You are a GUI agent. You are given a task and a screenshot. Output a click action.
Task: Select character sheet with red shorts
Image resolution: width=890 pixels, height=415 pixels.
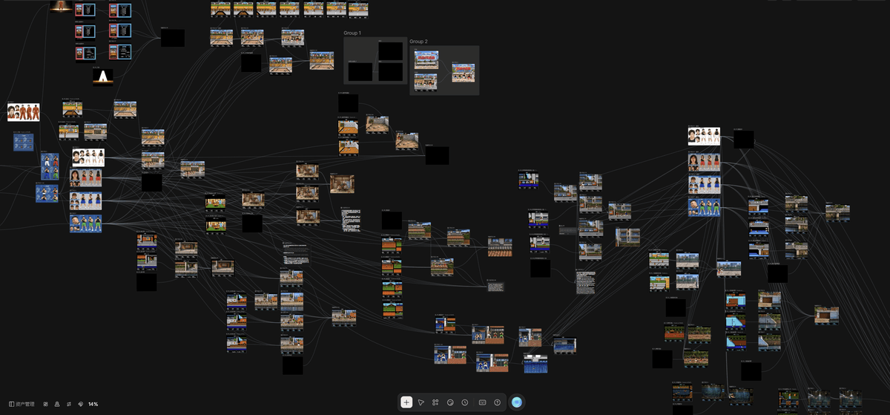[x=86, y=178]
